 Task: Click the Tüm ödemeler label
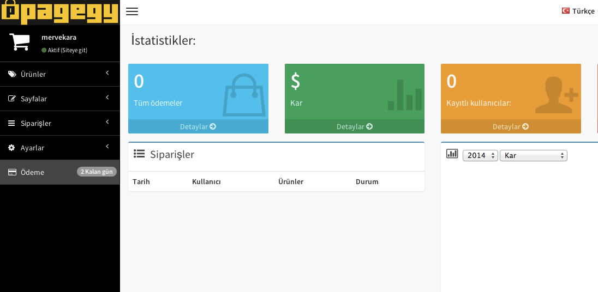click(158, 103)
